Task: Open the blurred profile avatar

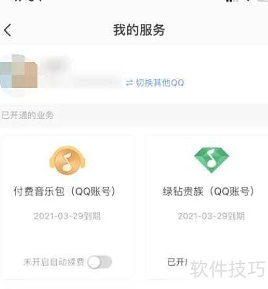Action: 19,74
